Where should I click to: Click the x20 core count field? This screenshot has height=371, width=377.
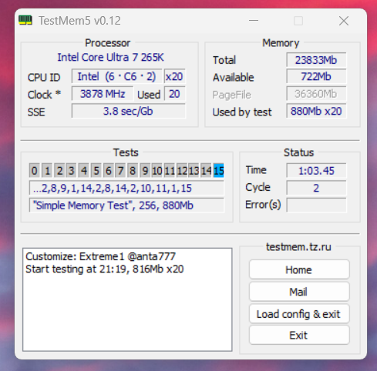pyautogui.click(x=174, y=76)
